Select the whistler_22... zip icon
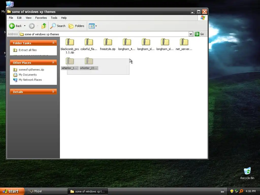 (x=89, y=61)
